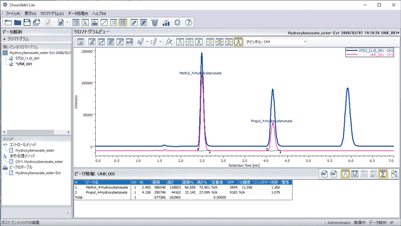Click the シンメトリー係数 column header
The image size is (401, 226).
[267, 182]
